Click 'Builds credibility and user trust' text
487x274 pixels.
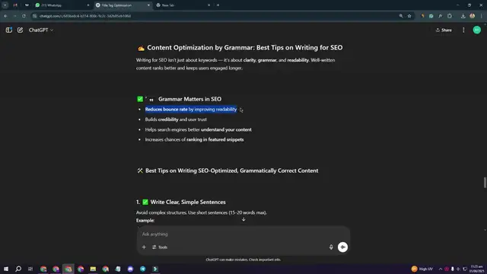click(176, 119)
